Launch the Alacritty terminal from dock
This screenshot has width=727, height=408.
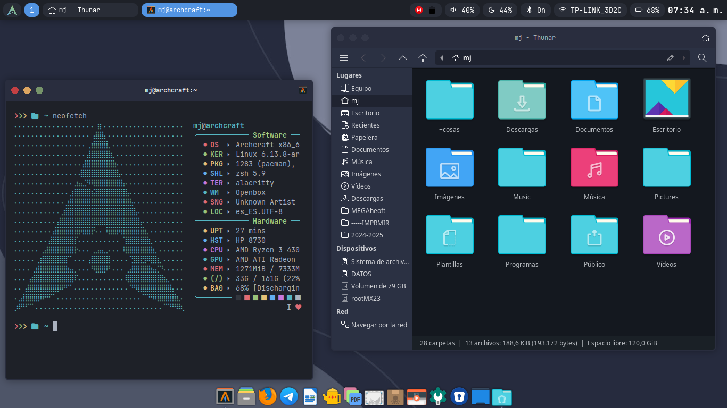226,396
